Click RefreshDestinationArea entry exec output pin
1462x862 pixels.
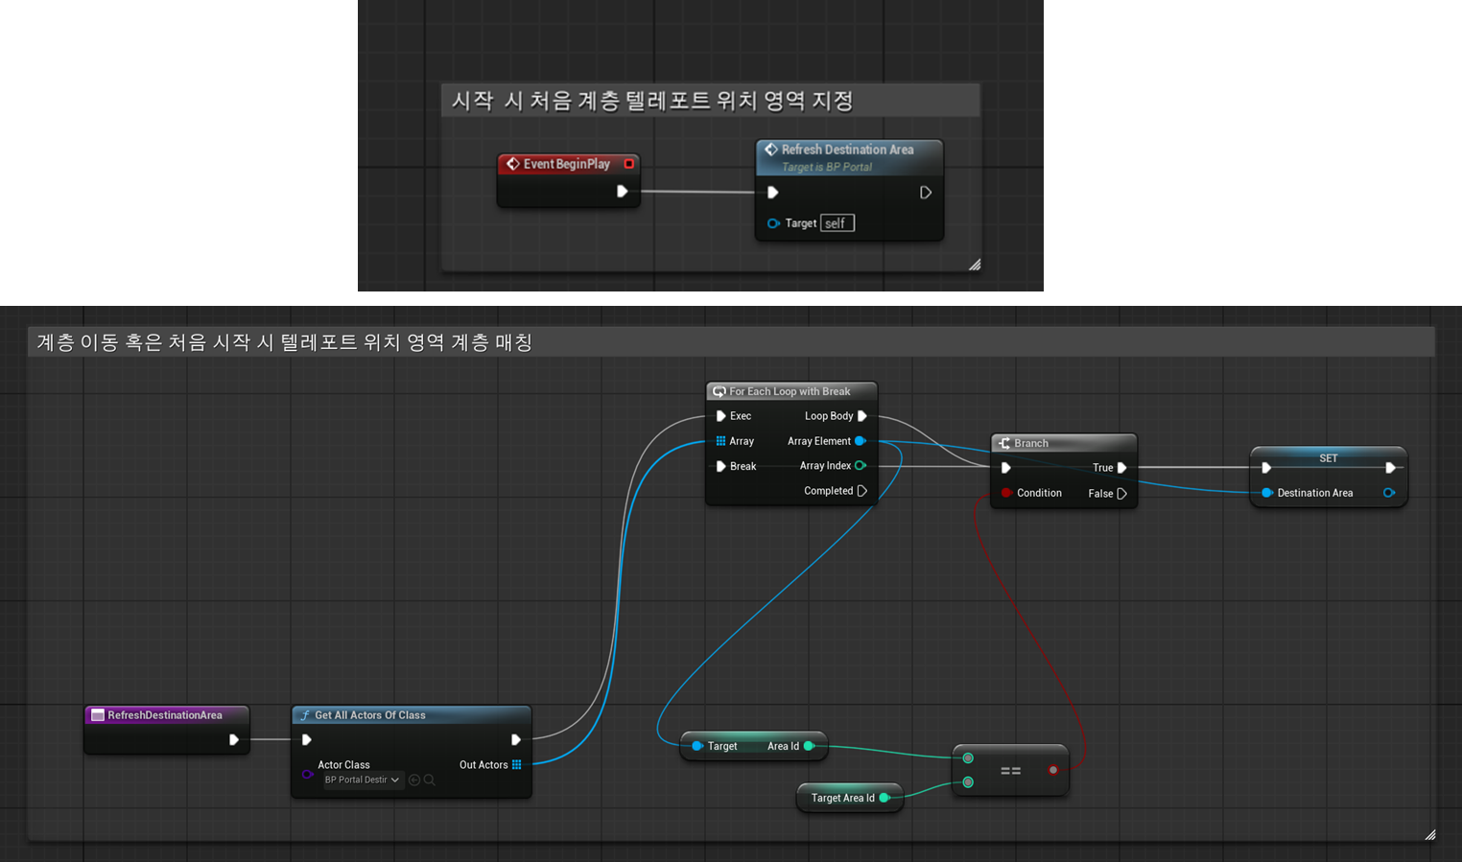click(x=233, y=739)
